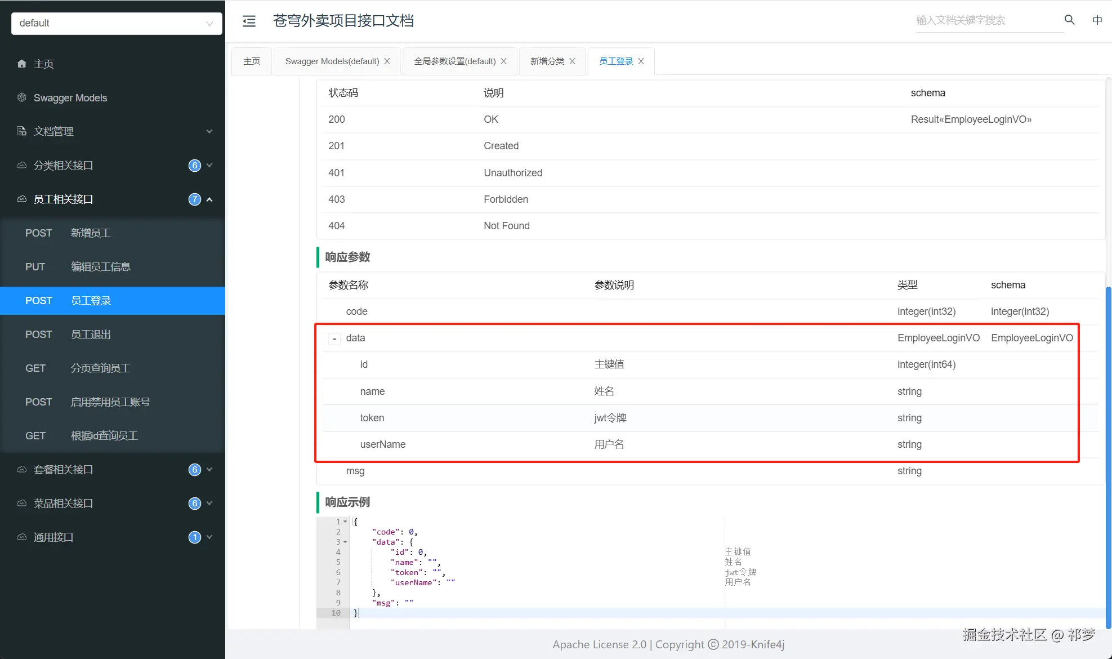Screen dimensions: 1112x659
Task: Open the default group dropdown
Action: (117, 23)
